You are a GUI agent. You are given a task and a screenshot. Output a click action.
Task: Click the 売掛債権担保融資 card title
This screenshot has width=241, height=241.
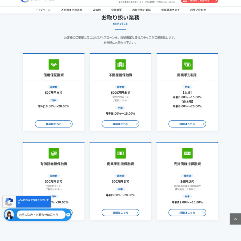click(x=187, y=164)
